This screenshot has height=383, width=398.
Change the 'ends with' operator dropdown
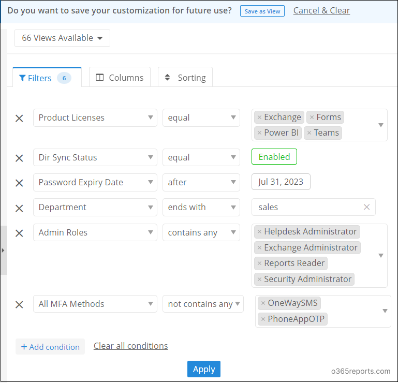[x=201, y=208]
